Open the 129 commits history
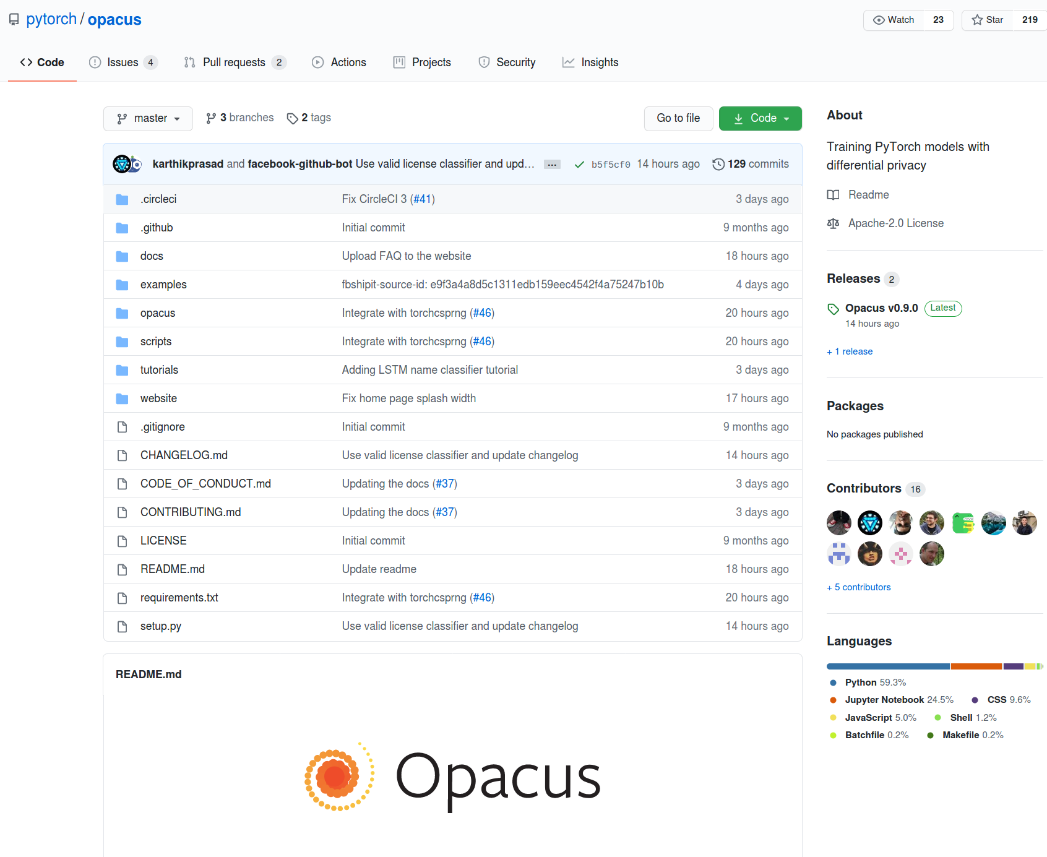 tap(751, 164)
